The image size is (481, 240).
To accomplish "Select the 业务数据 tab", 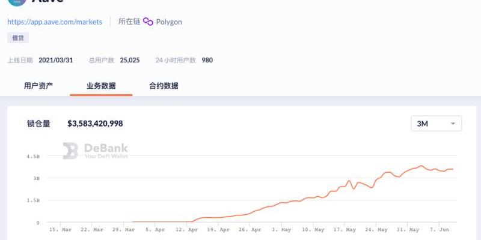I will click(101, 86).
